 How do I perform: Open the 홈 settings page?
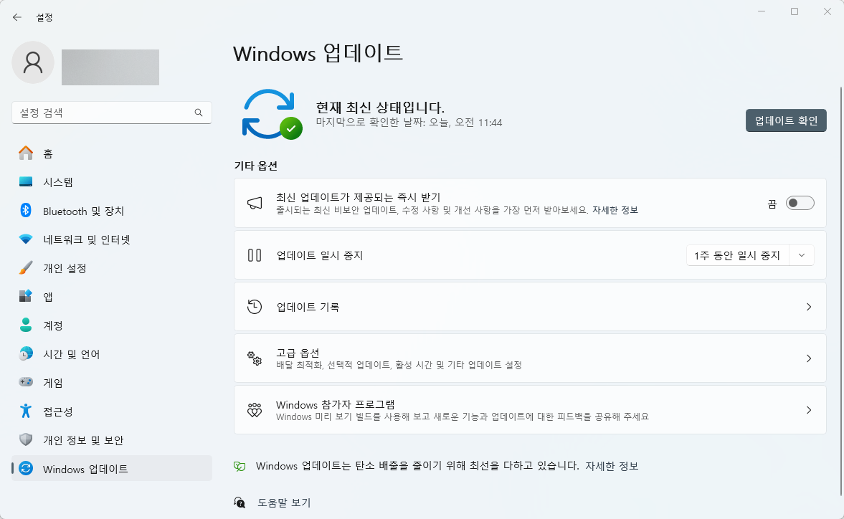click(x=112, y=153)
